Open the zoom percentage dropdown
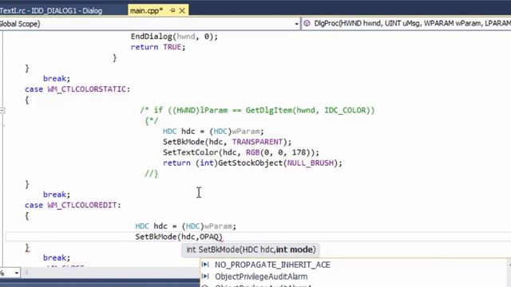The image size is (511, 287). (16, 273)
